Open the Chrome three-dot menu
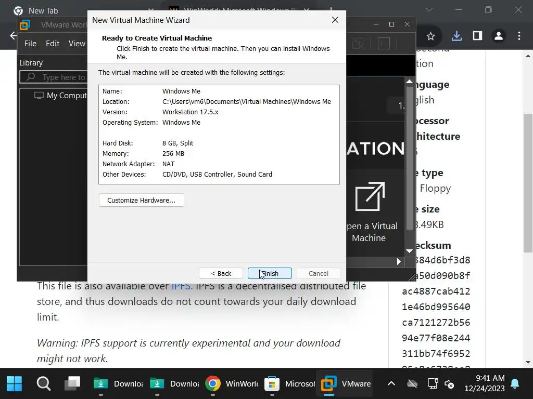Viewport: 533px width, 399px height. coord(519,36)
